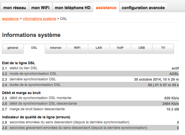Switch to the "général" sub-tab
This screenshot has width=185, height=135.
[13, 48]
